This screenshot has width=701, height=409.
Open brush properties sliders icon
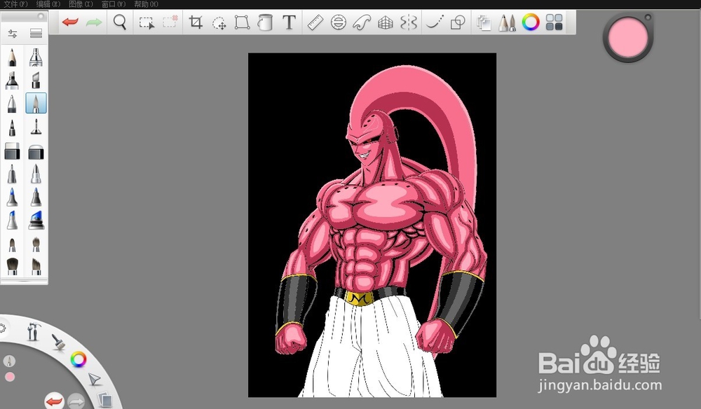click(x=13, y=33)
